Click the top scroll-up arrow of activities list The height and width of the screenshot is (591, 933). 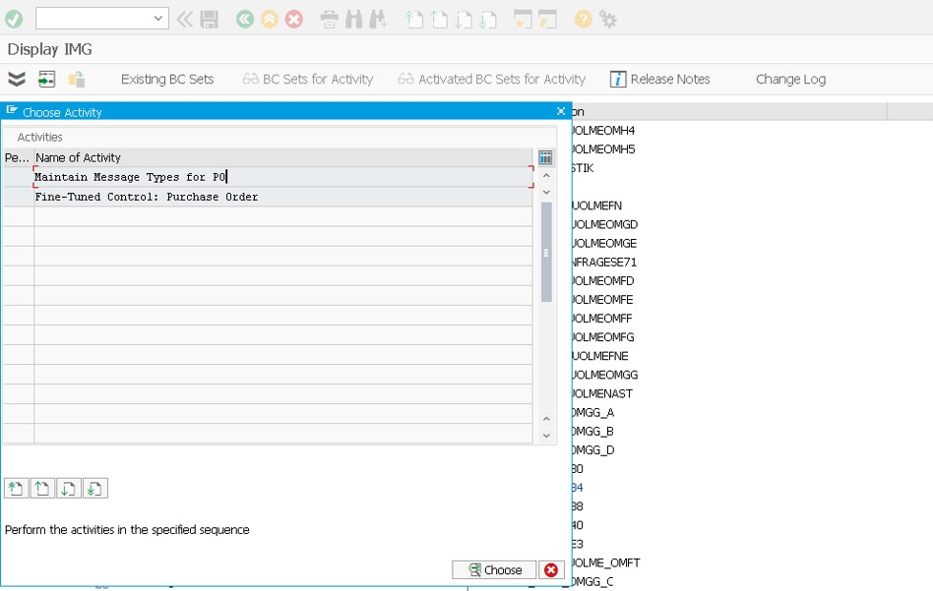click(546, 176)
